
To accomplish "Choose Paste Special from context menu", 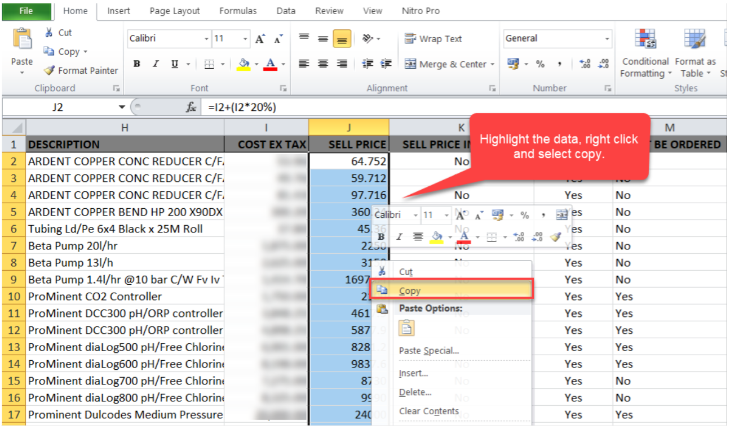I will (x=428, y=351).
